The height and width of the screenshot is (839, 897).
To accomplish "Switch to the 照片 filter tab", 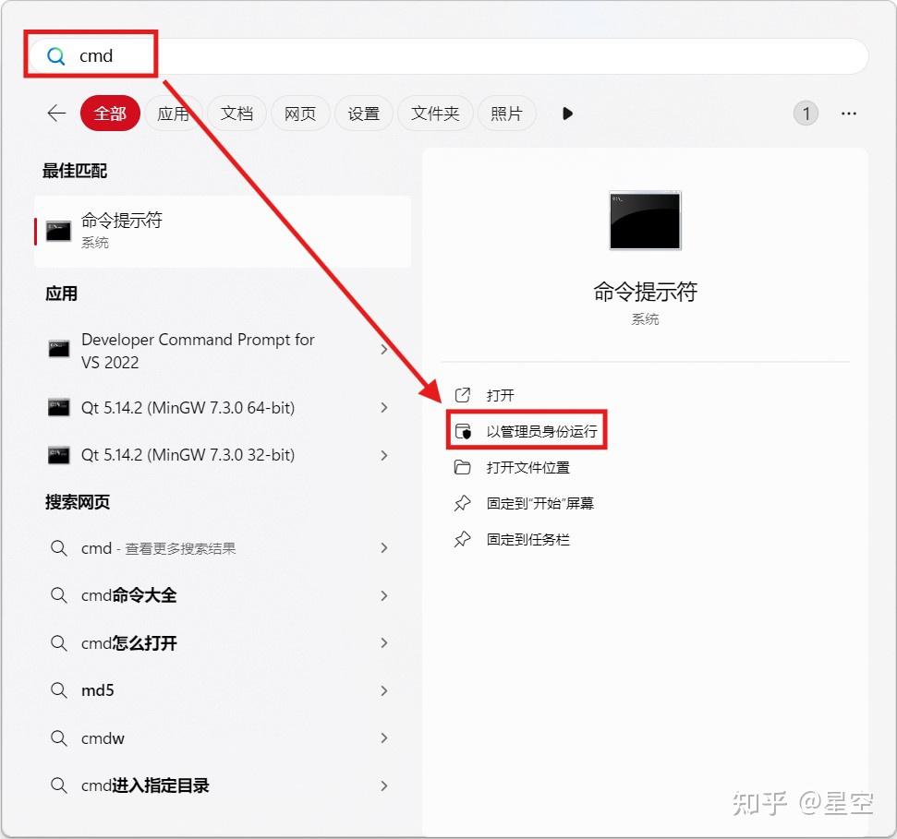I will coord(506,114).
